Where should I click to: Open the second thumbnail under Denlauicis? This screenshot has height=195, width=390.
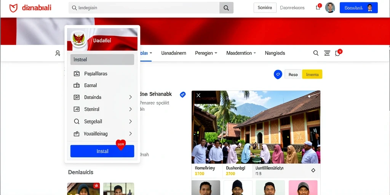pos(119,189)
